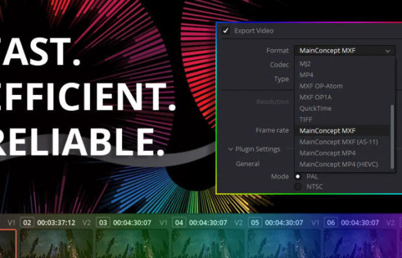This screenshot has height=258, width=402.
Task: Open the thumbnail below clip 03
Action: tap(132, 244)
